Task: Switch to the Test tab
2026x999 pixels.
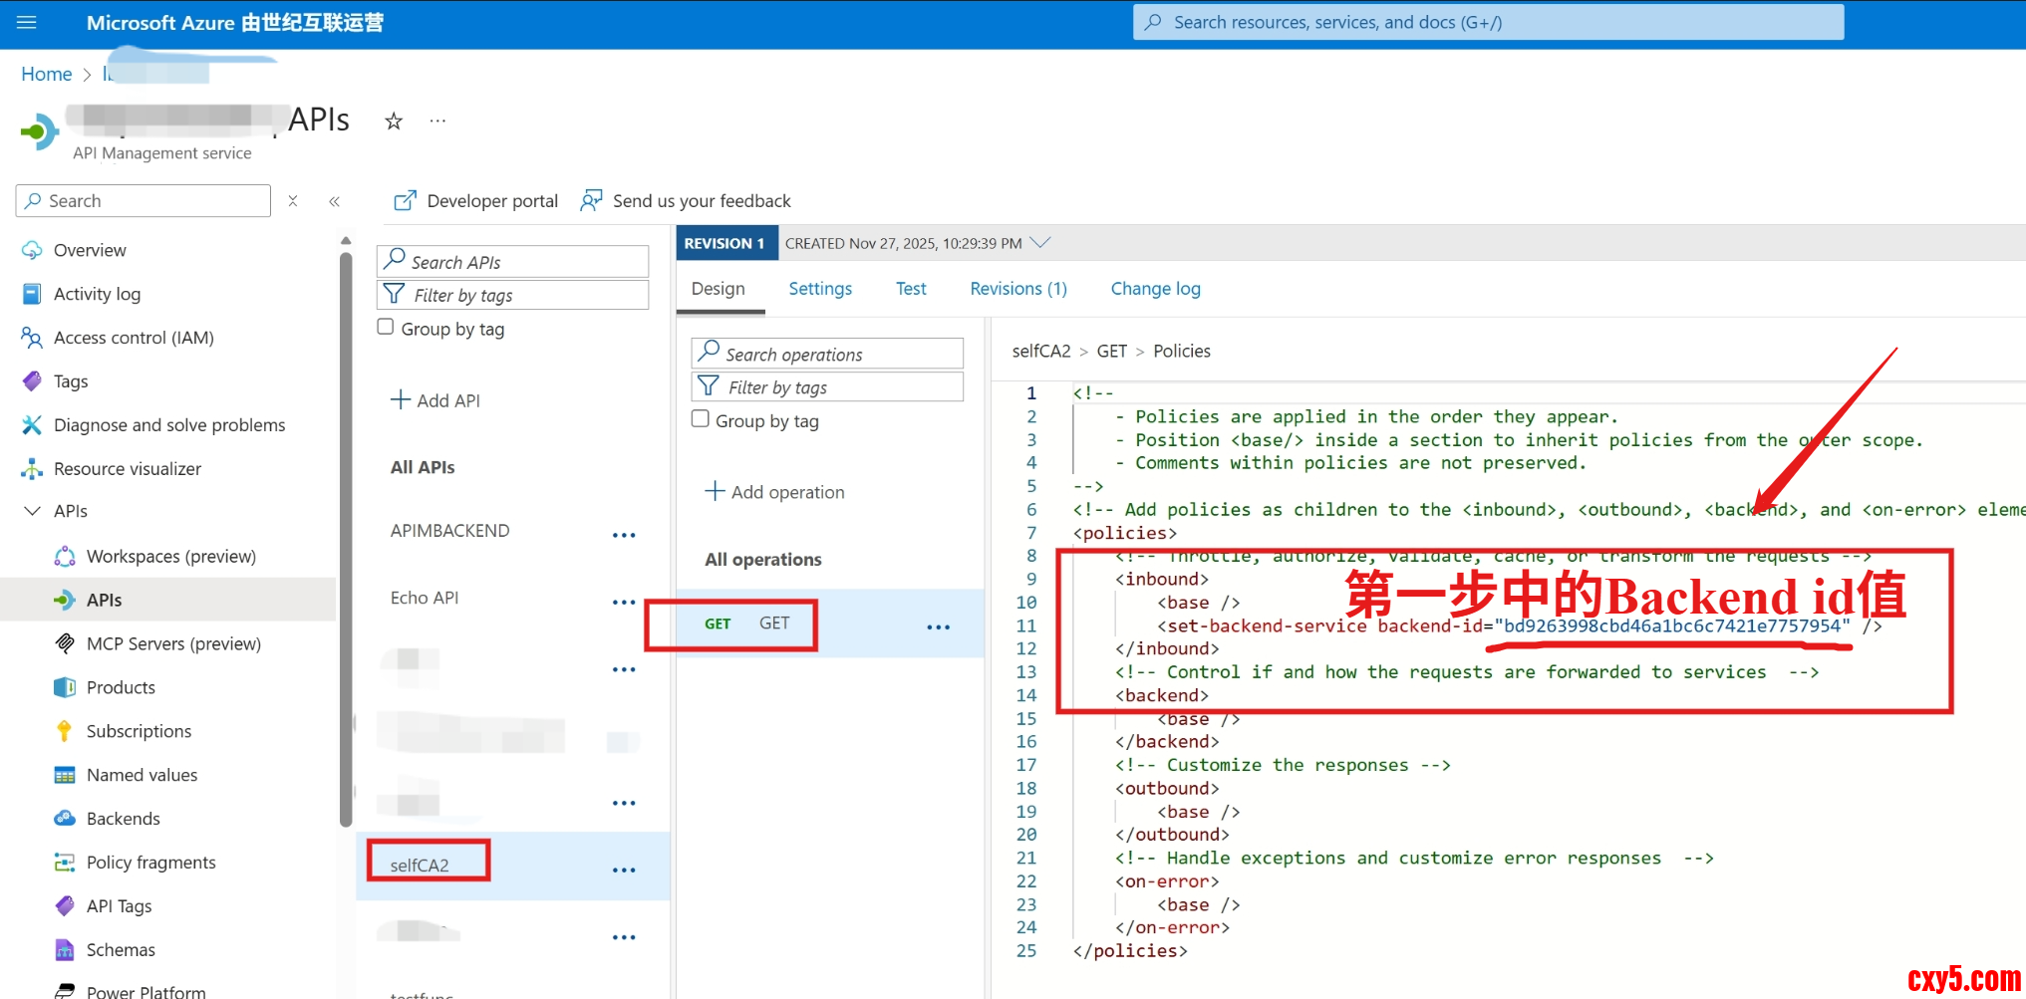Action: [910, 289]
